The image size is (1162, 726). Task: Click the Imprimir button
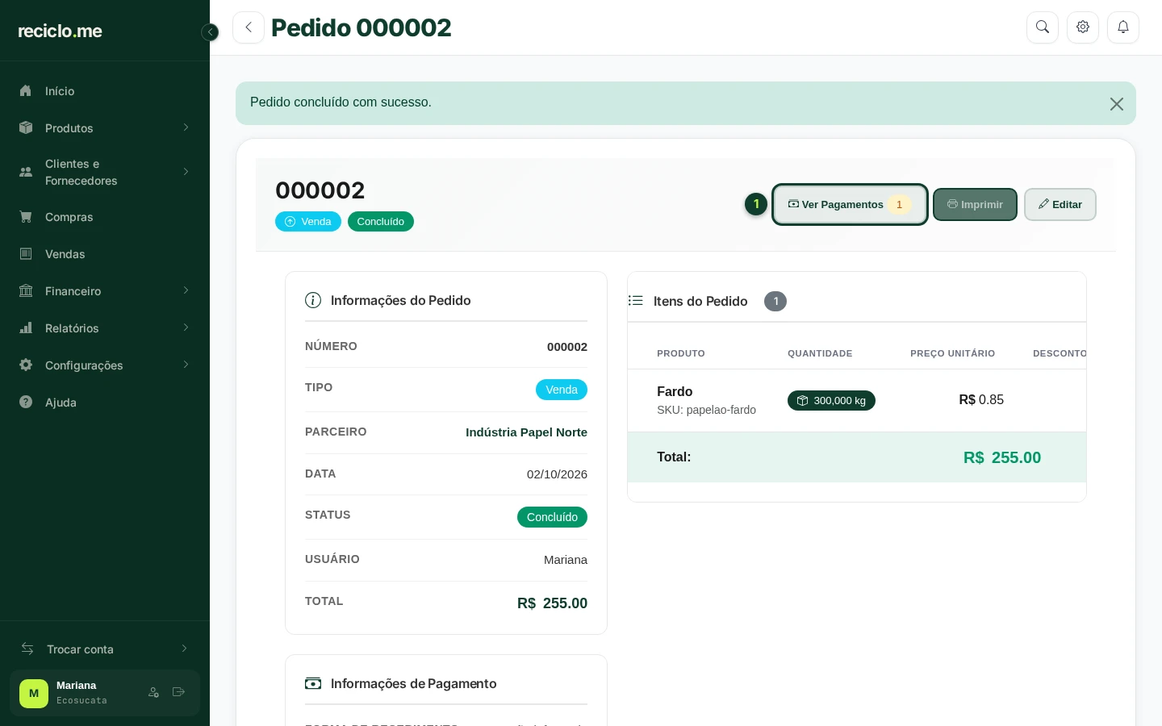(975, 205)
